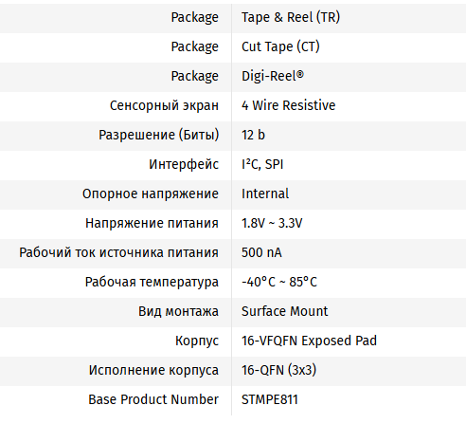This screenshot has height=424, width=466.
Task: Select the Internal reference value
Action: [265, 194]
